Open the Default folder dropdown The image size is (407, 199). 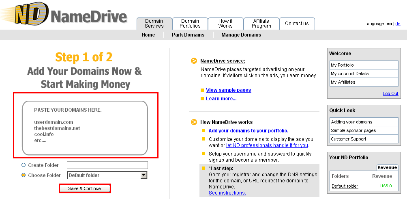107,175
